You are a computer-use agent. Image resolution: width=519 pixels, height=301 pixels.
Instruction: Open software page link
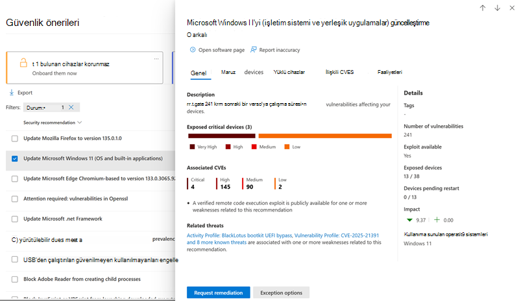click(221, 50)
